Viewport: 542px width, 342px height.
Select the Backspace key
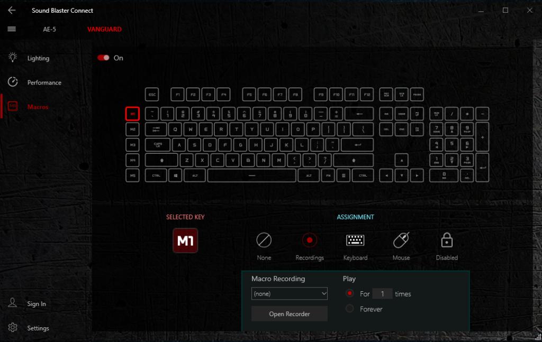click(359, 114)
